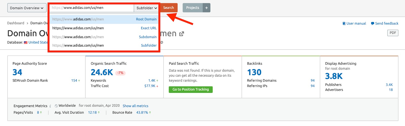Open the Projects button
Screen dimensions: 405x126
[x=193, y=8]
